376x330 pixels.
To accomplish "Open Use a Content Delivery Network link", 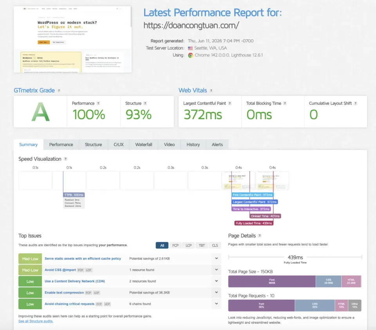I will (74, 281).
